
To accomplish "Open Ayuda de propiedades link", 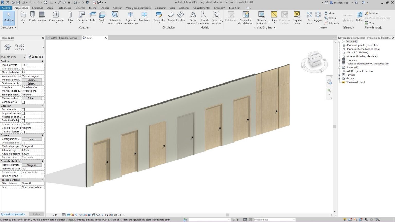I will [x=13, y=214].
